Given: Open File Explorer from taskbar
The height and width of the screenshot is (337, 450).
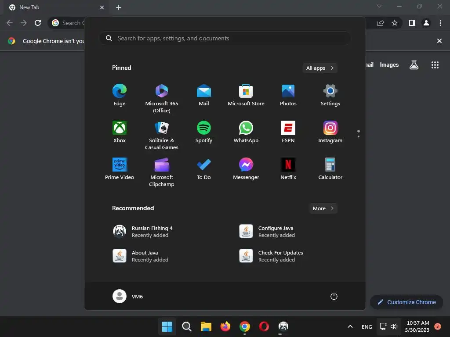Looking at the screenshot, I should (x=206, y=326).
